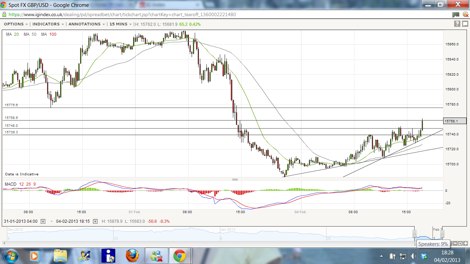Open the chart help question-mark icon
The image size is (470, 264).
(457, 24)
